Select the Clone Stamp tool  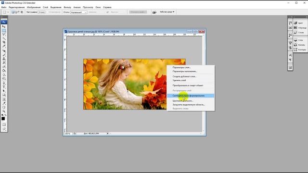4,59
